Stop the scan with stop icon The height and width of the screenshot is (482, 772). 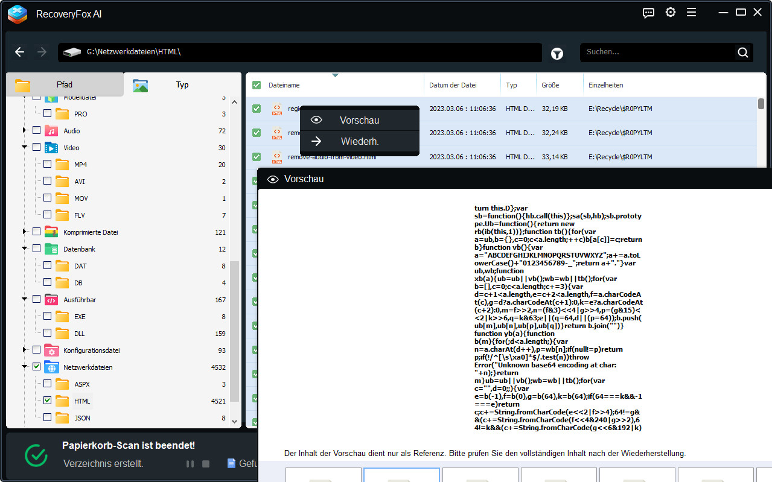(206, 464)
